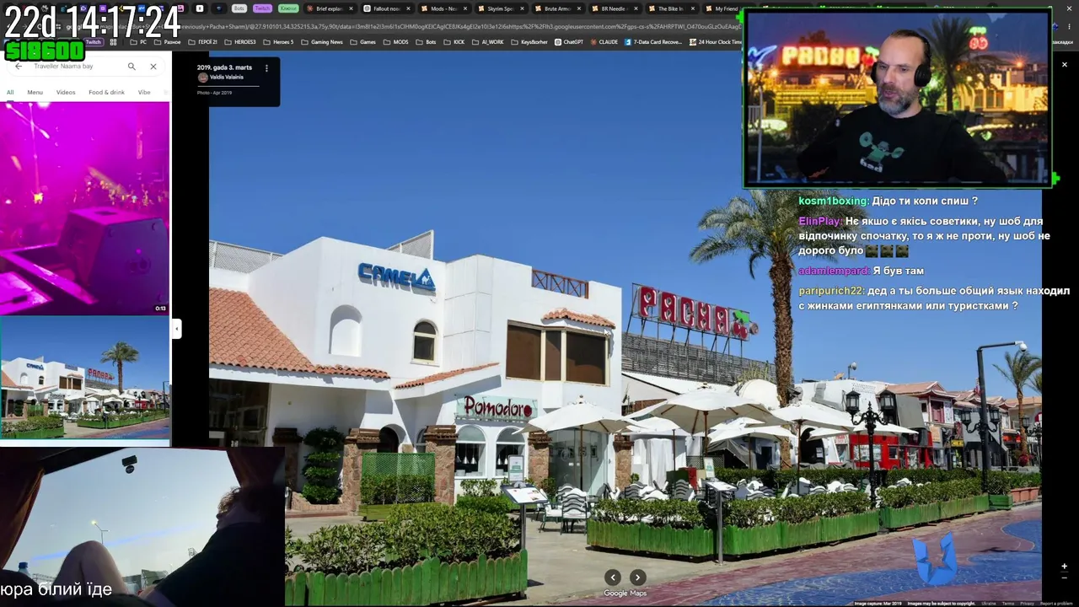Open the HEROES3 bookmarks folder
Image resolution: width=1079 pixels, height=607 pixels.
[239, 42]
